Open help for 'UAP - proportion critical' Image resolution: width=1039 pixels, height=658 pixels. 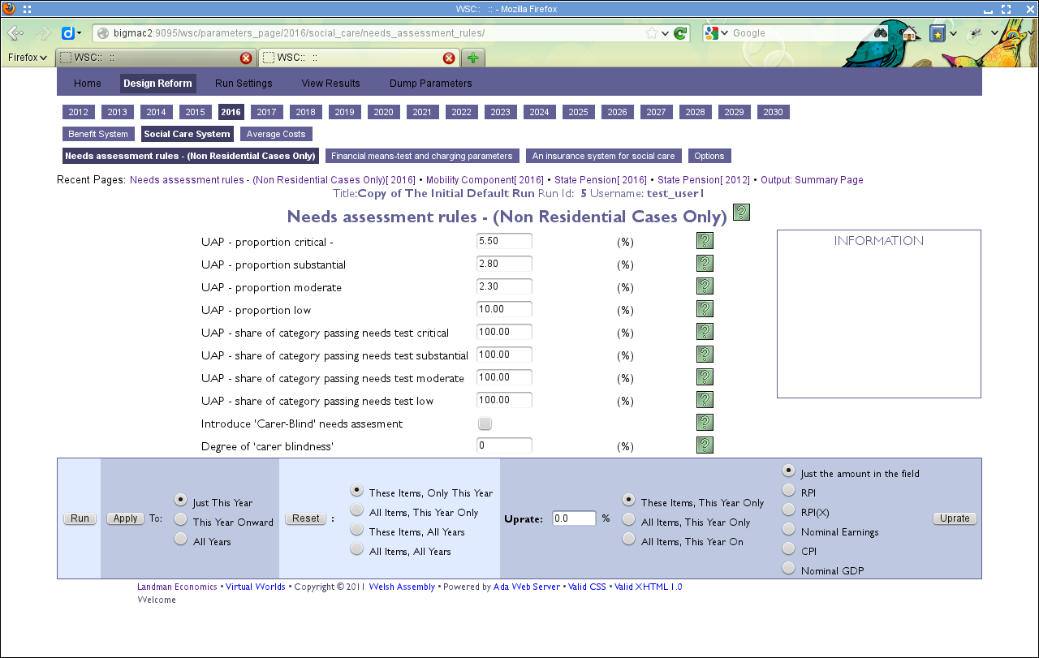pos(705,240)
